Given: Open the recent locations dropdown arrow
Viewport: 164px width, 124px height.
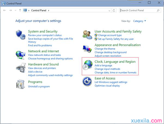Looking at the screenshot, I should click(16, 10).
